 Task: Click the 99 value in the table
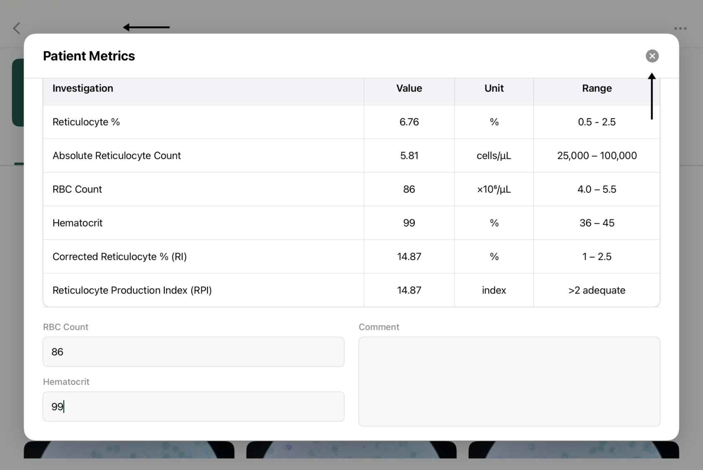coord(409,223)
